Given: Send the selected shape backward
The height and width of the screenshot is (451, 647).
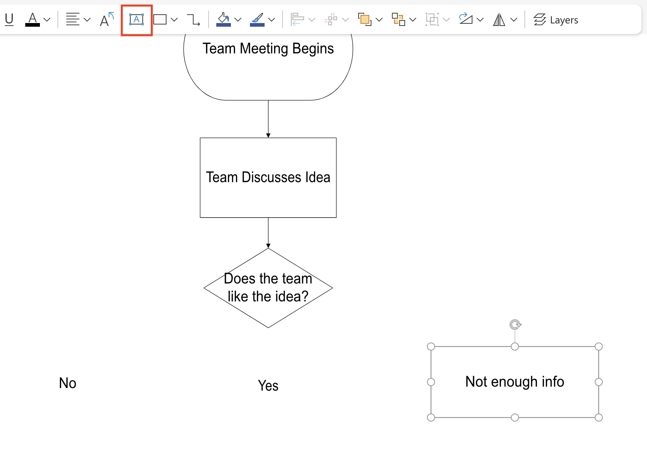Looking at the screenshot, I should pyautogui.click(x=398, y=19).
